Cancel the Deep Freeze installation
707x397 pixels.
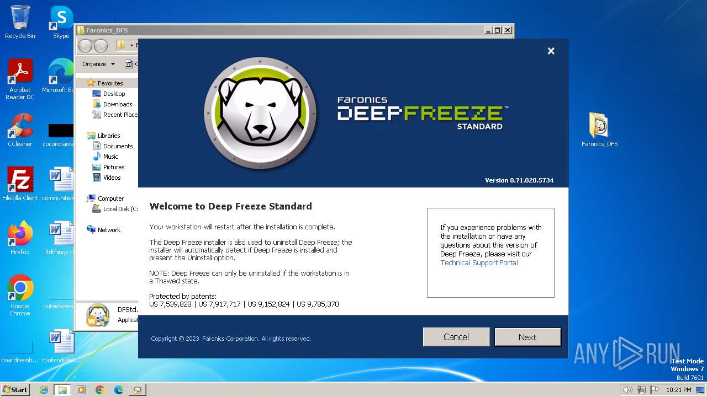pos(456,337)
